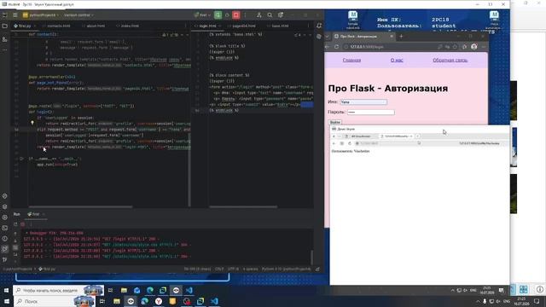
Task: Click the green Run button in PyCharm toolbar
Action: pyautogui.click(x=218, y=15)
